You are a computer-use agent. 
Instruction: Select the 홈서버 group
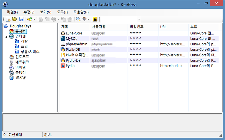[x=20, y=31]
